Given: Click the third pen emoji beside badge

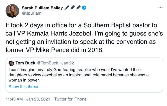Looking at the screenshot, I should (x=78, y=8).
